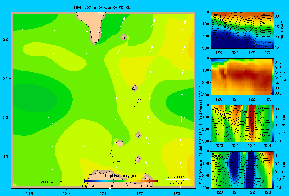Click the 33.6 value on salinity scale

point(278,93)
